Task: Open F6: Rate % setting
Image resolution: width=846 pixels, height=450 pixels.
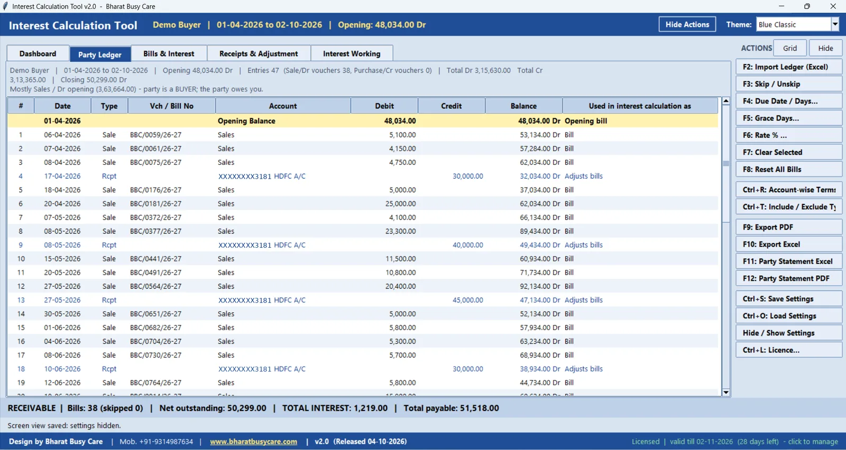Action: [789, 135]
